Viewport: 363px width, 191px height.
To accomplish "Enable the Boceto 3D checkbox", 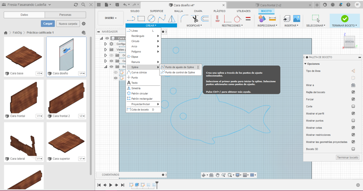I will (353, 149).
